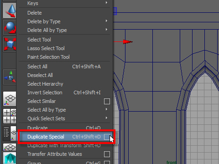This screenshot has width=219, height=164.
Task: Select the Scale tool cube icon
Action: click(10, 44)
